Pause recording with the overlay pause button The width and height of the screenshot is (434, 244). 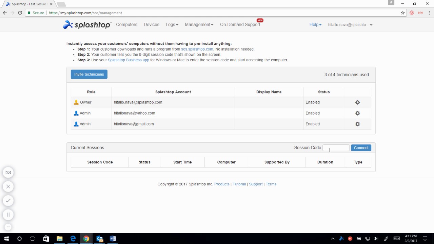coord(8,215)
